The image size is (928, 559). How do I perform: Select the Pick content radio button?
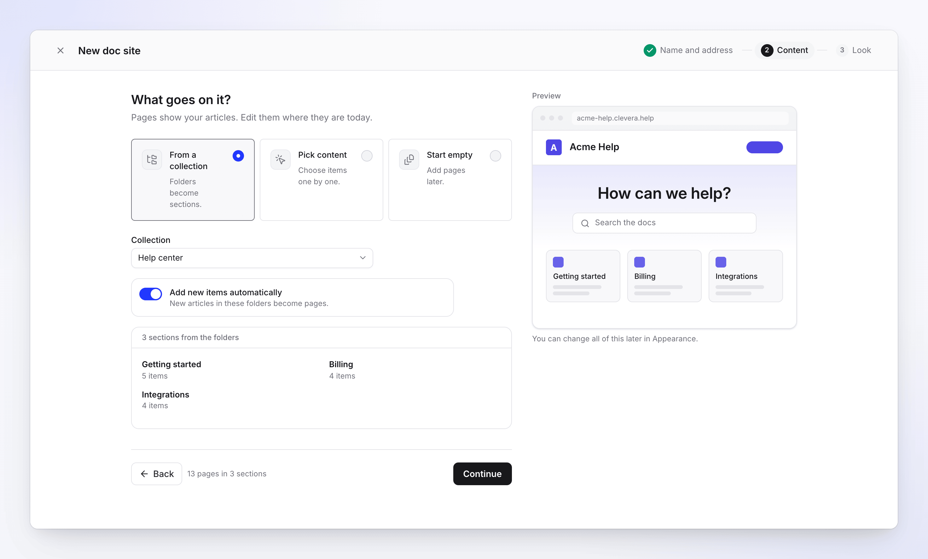point(367,156)
